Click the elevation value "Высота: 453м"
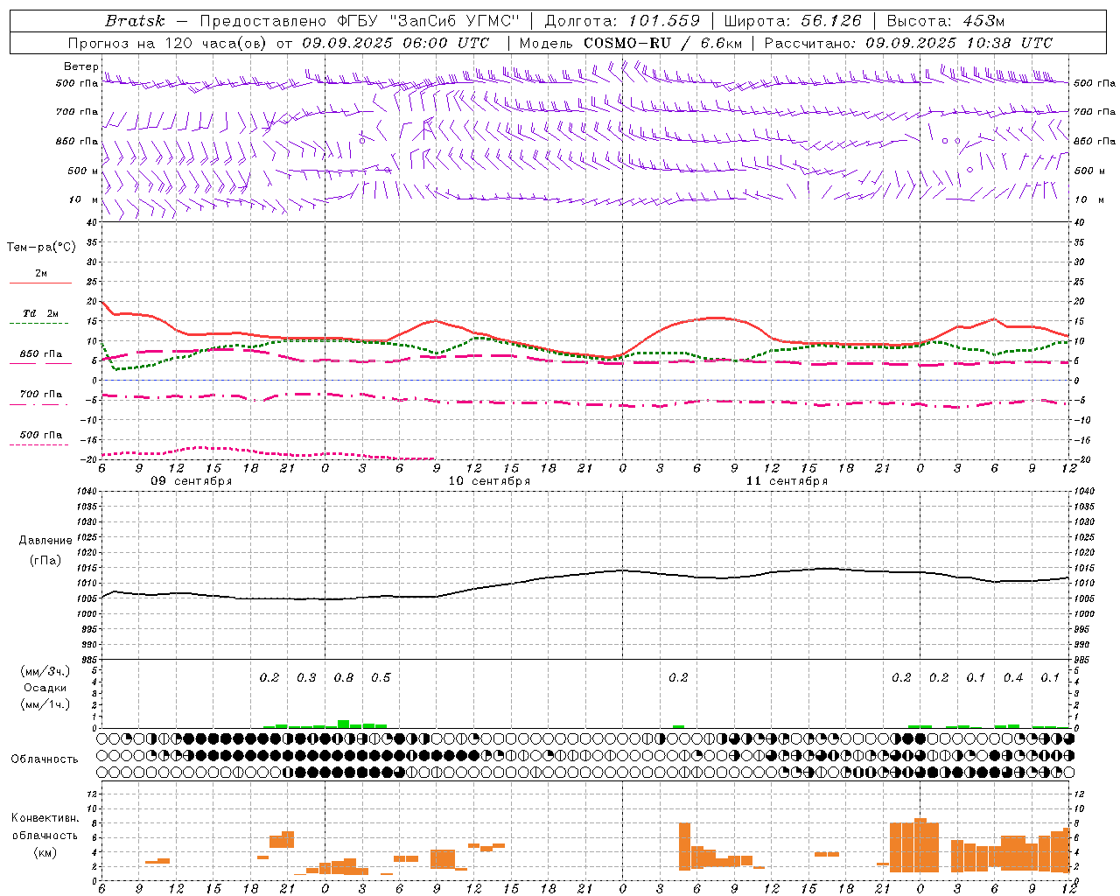 (946, 21)
